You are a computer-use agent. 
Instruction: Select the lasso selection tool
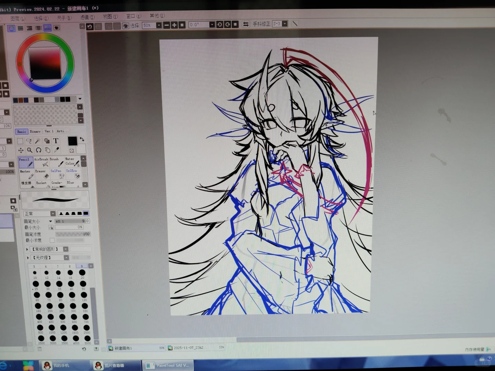pyautogui.click(x=29, y=141)
